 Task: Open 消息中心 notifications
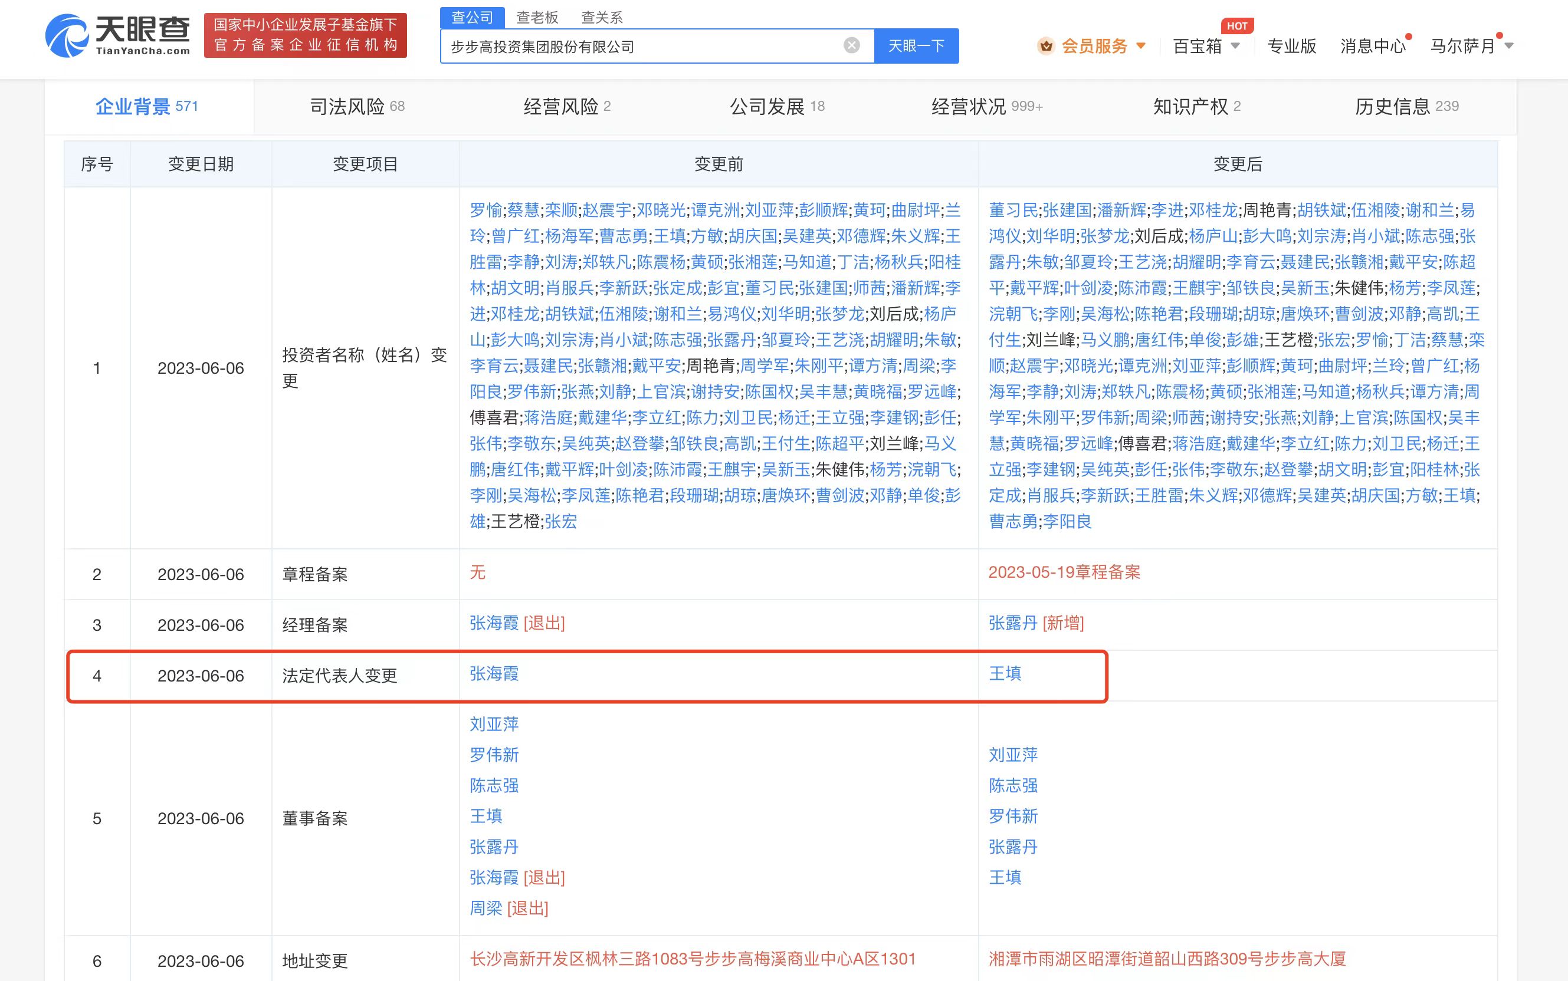click(x=1373, y=46)
